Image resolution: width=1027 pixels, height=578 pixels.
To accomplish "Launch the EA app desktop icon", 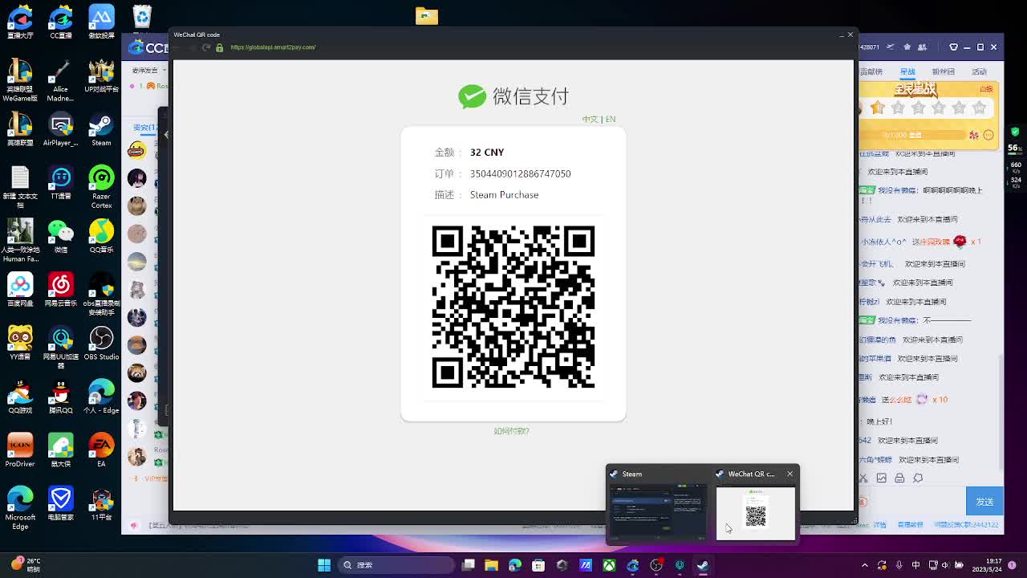I will tap(101, 451).
